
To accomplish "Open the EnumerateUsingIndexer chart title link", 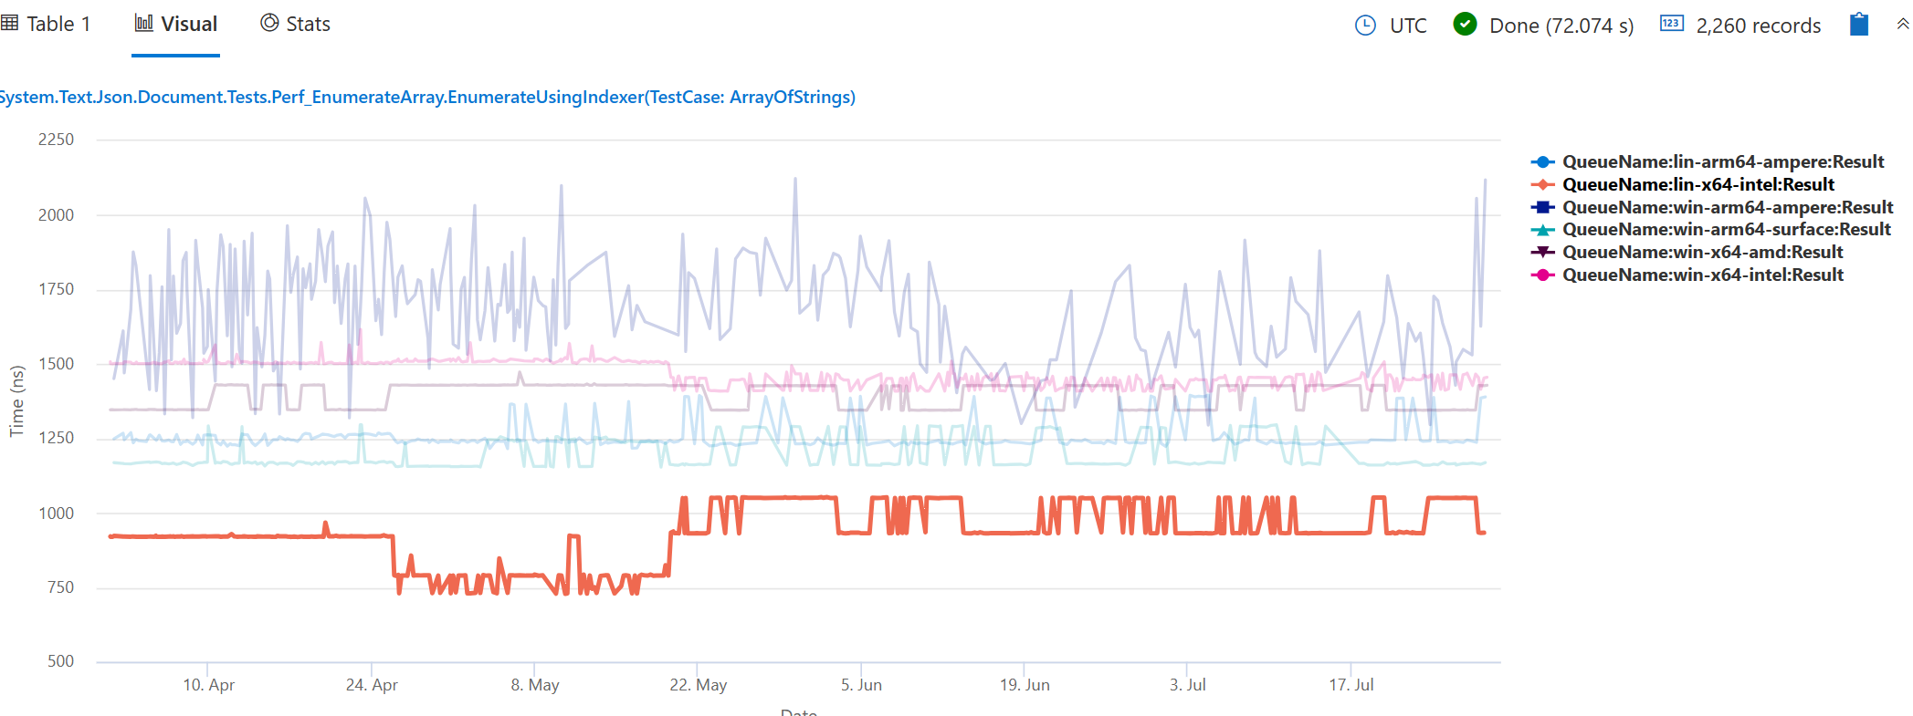I will point(427,97).
